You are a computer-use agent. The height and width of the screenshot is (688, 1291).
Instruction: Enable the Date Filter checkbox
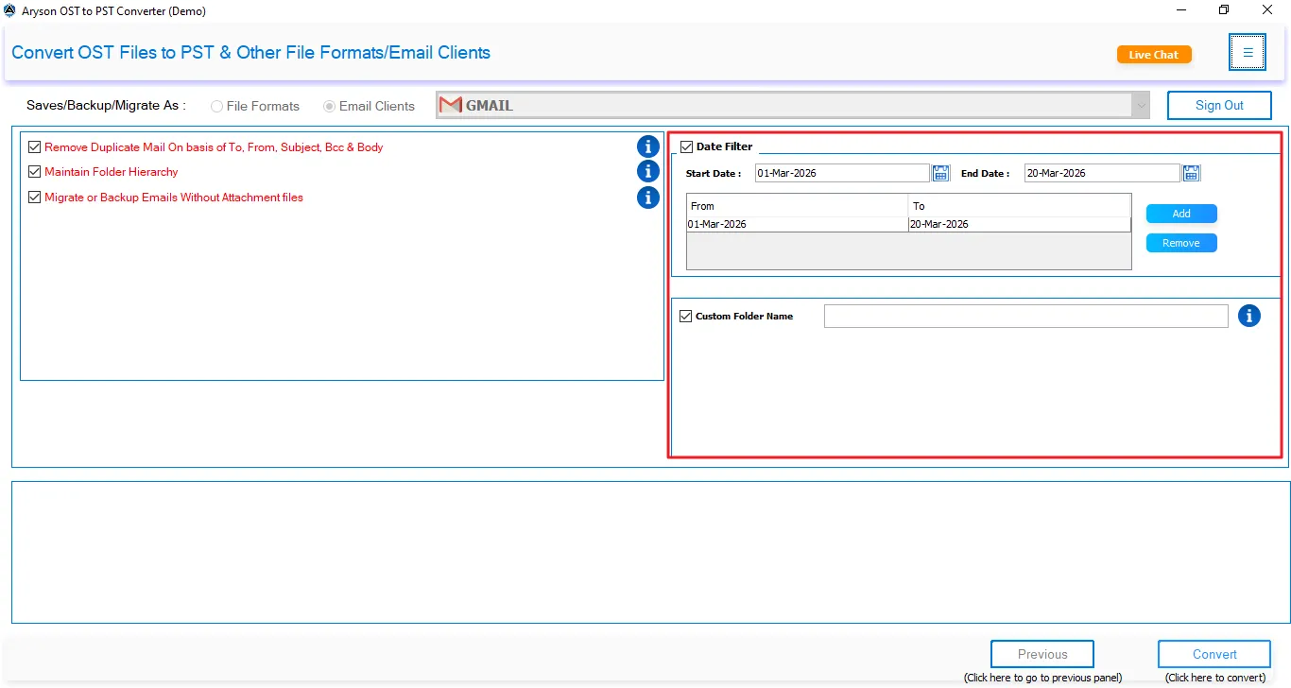pos(685,146)
